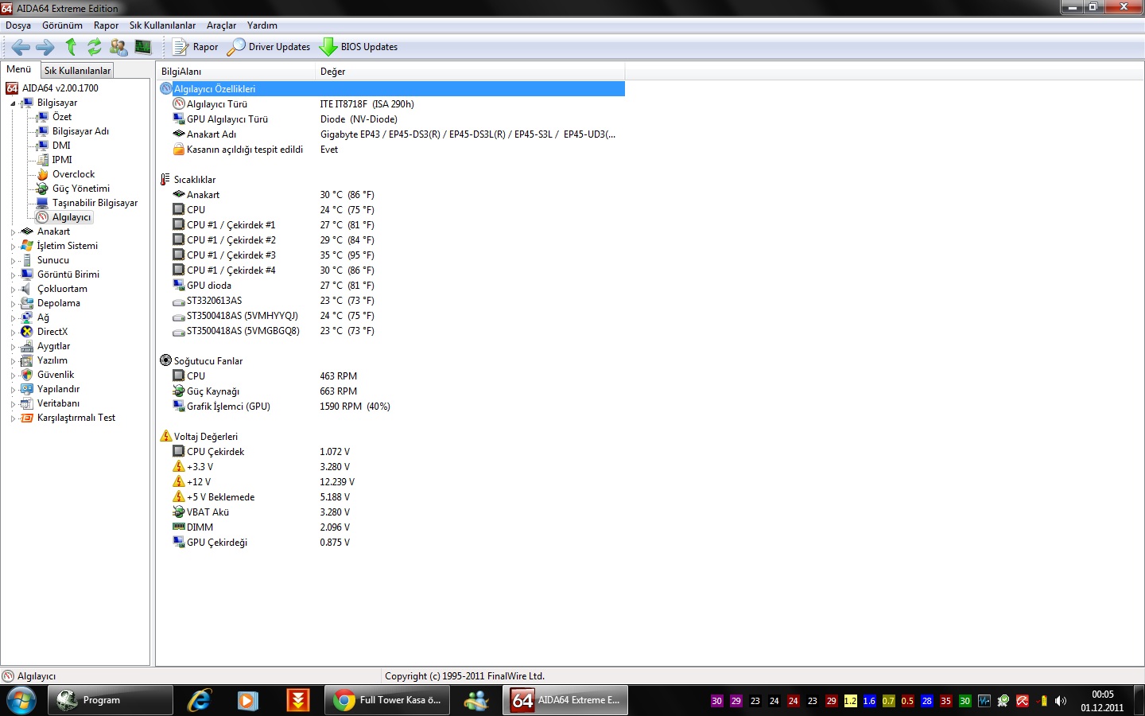The width and height of the screenshot is (1145, 716).
Task: Select the Güç Kaynağı fan row
Action: 391,391
